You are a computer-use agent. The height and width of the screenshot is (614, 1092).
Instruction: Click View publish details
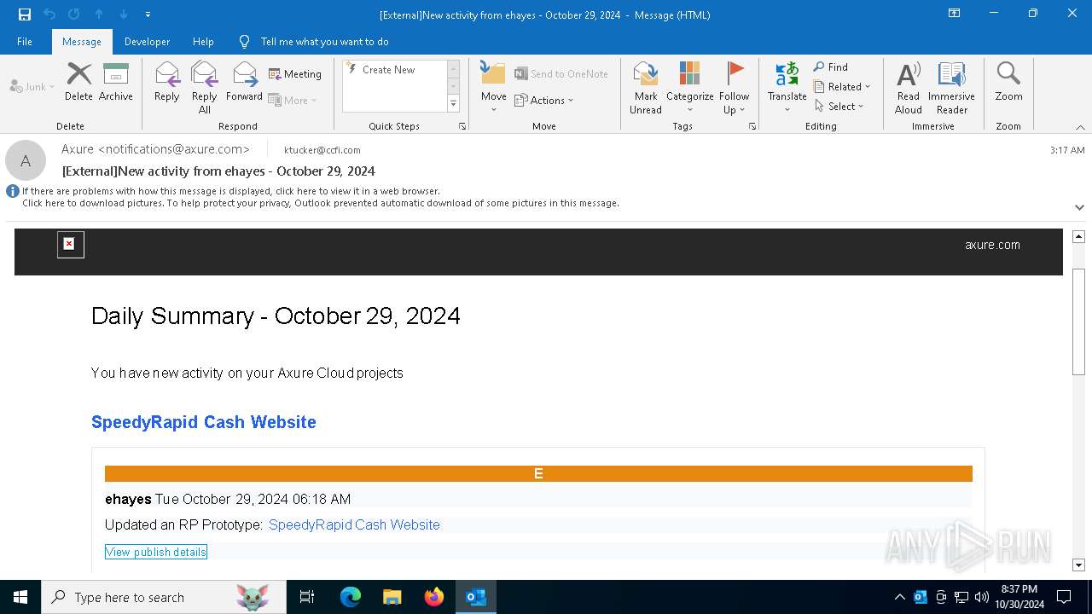click(x=156, y=552)
